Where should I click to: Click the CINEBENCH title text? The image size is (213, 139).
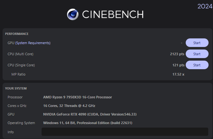[x=113, y=15]
